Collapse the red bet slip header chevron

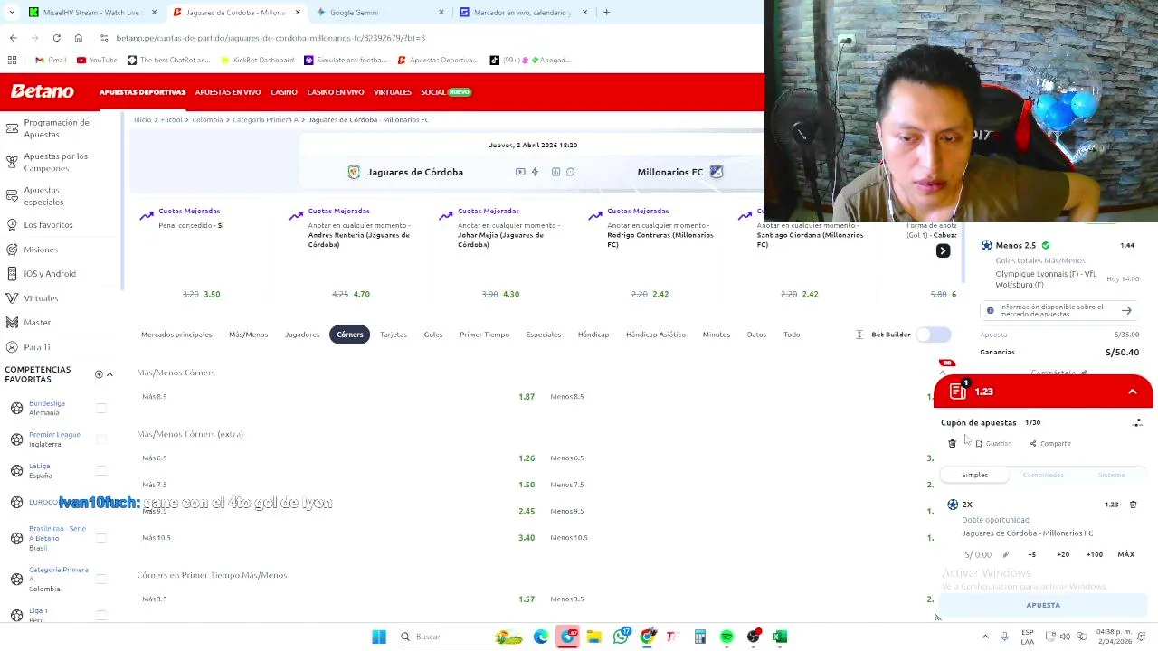coord(1132,392)
